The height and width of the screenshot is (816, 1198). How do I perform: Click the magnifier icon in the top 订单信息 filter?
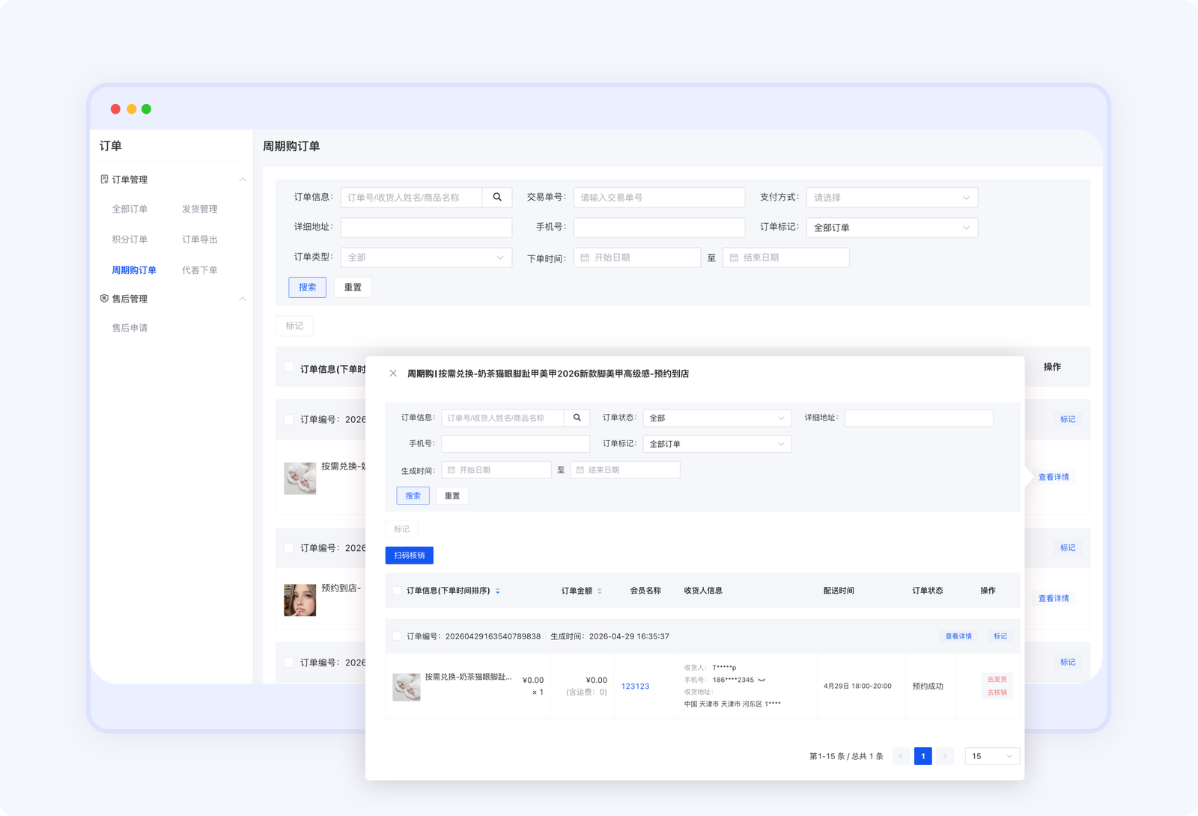tap(497, 198)
